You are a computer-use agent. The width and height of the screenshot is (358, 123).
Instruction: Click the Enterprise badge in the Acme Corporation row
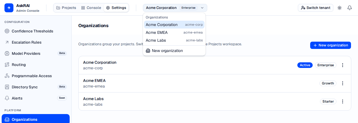click(326, 65)
